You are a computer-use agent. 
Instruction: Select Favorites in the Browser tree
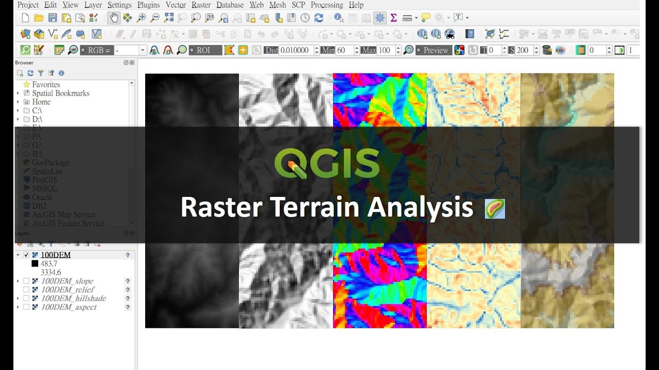tap(46, 85)
